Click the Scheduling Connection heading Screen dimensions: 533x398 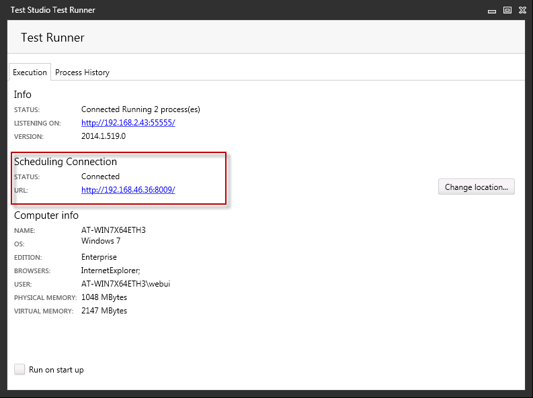point(65,162)
